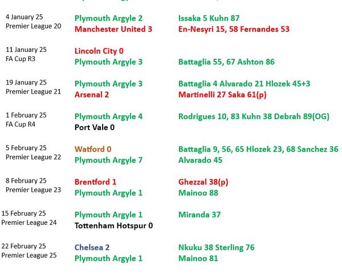Image resolution: width=342 pixels, height=275 pixels.
Task: Click the Tottenham Hotspur 0 result
Action: 113,225
